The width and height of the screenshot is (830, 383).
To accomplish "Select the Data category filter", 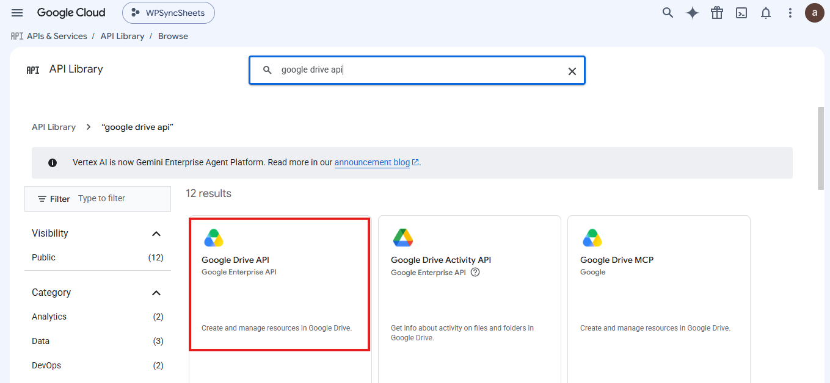I will pyautogui.click(x=98, y=341).
